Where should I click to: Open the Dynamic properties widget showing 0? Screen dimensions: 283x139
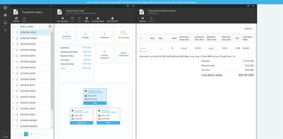pyautogui.click(x=104, y=54)
